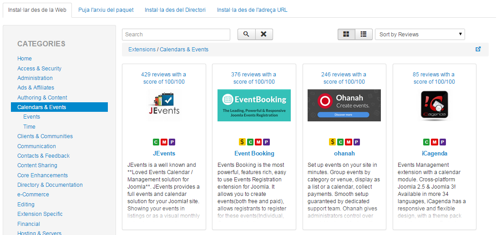Select the Events subcategory in sidebar
501x235 pixels.
pos(32,117)
